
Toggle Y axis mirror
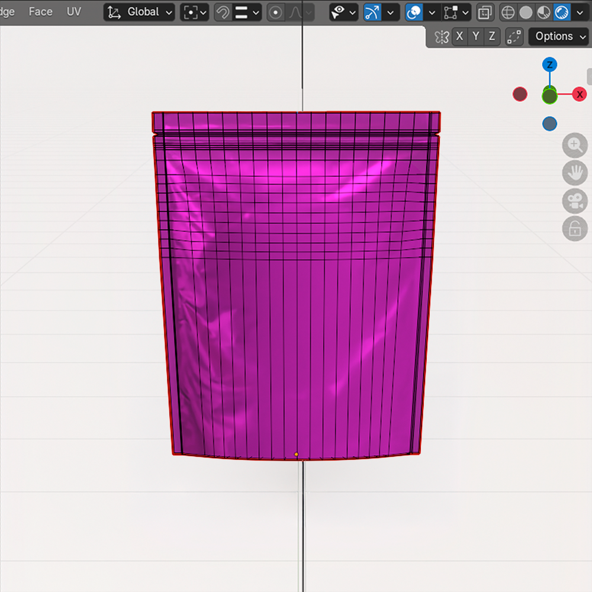[x=476, y=37]
